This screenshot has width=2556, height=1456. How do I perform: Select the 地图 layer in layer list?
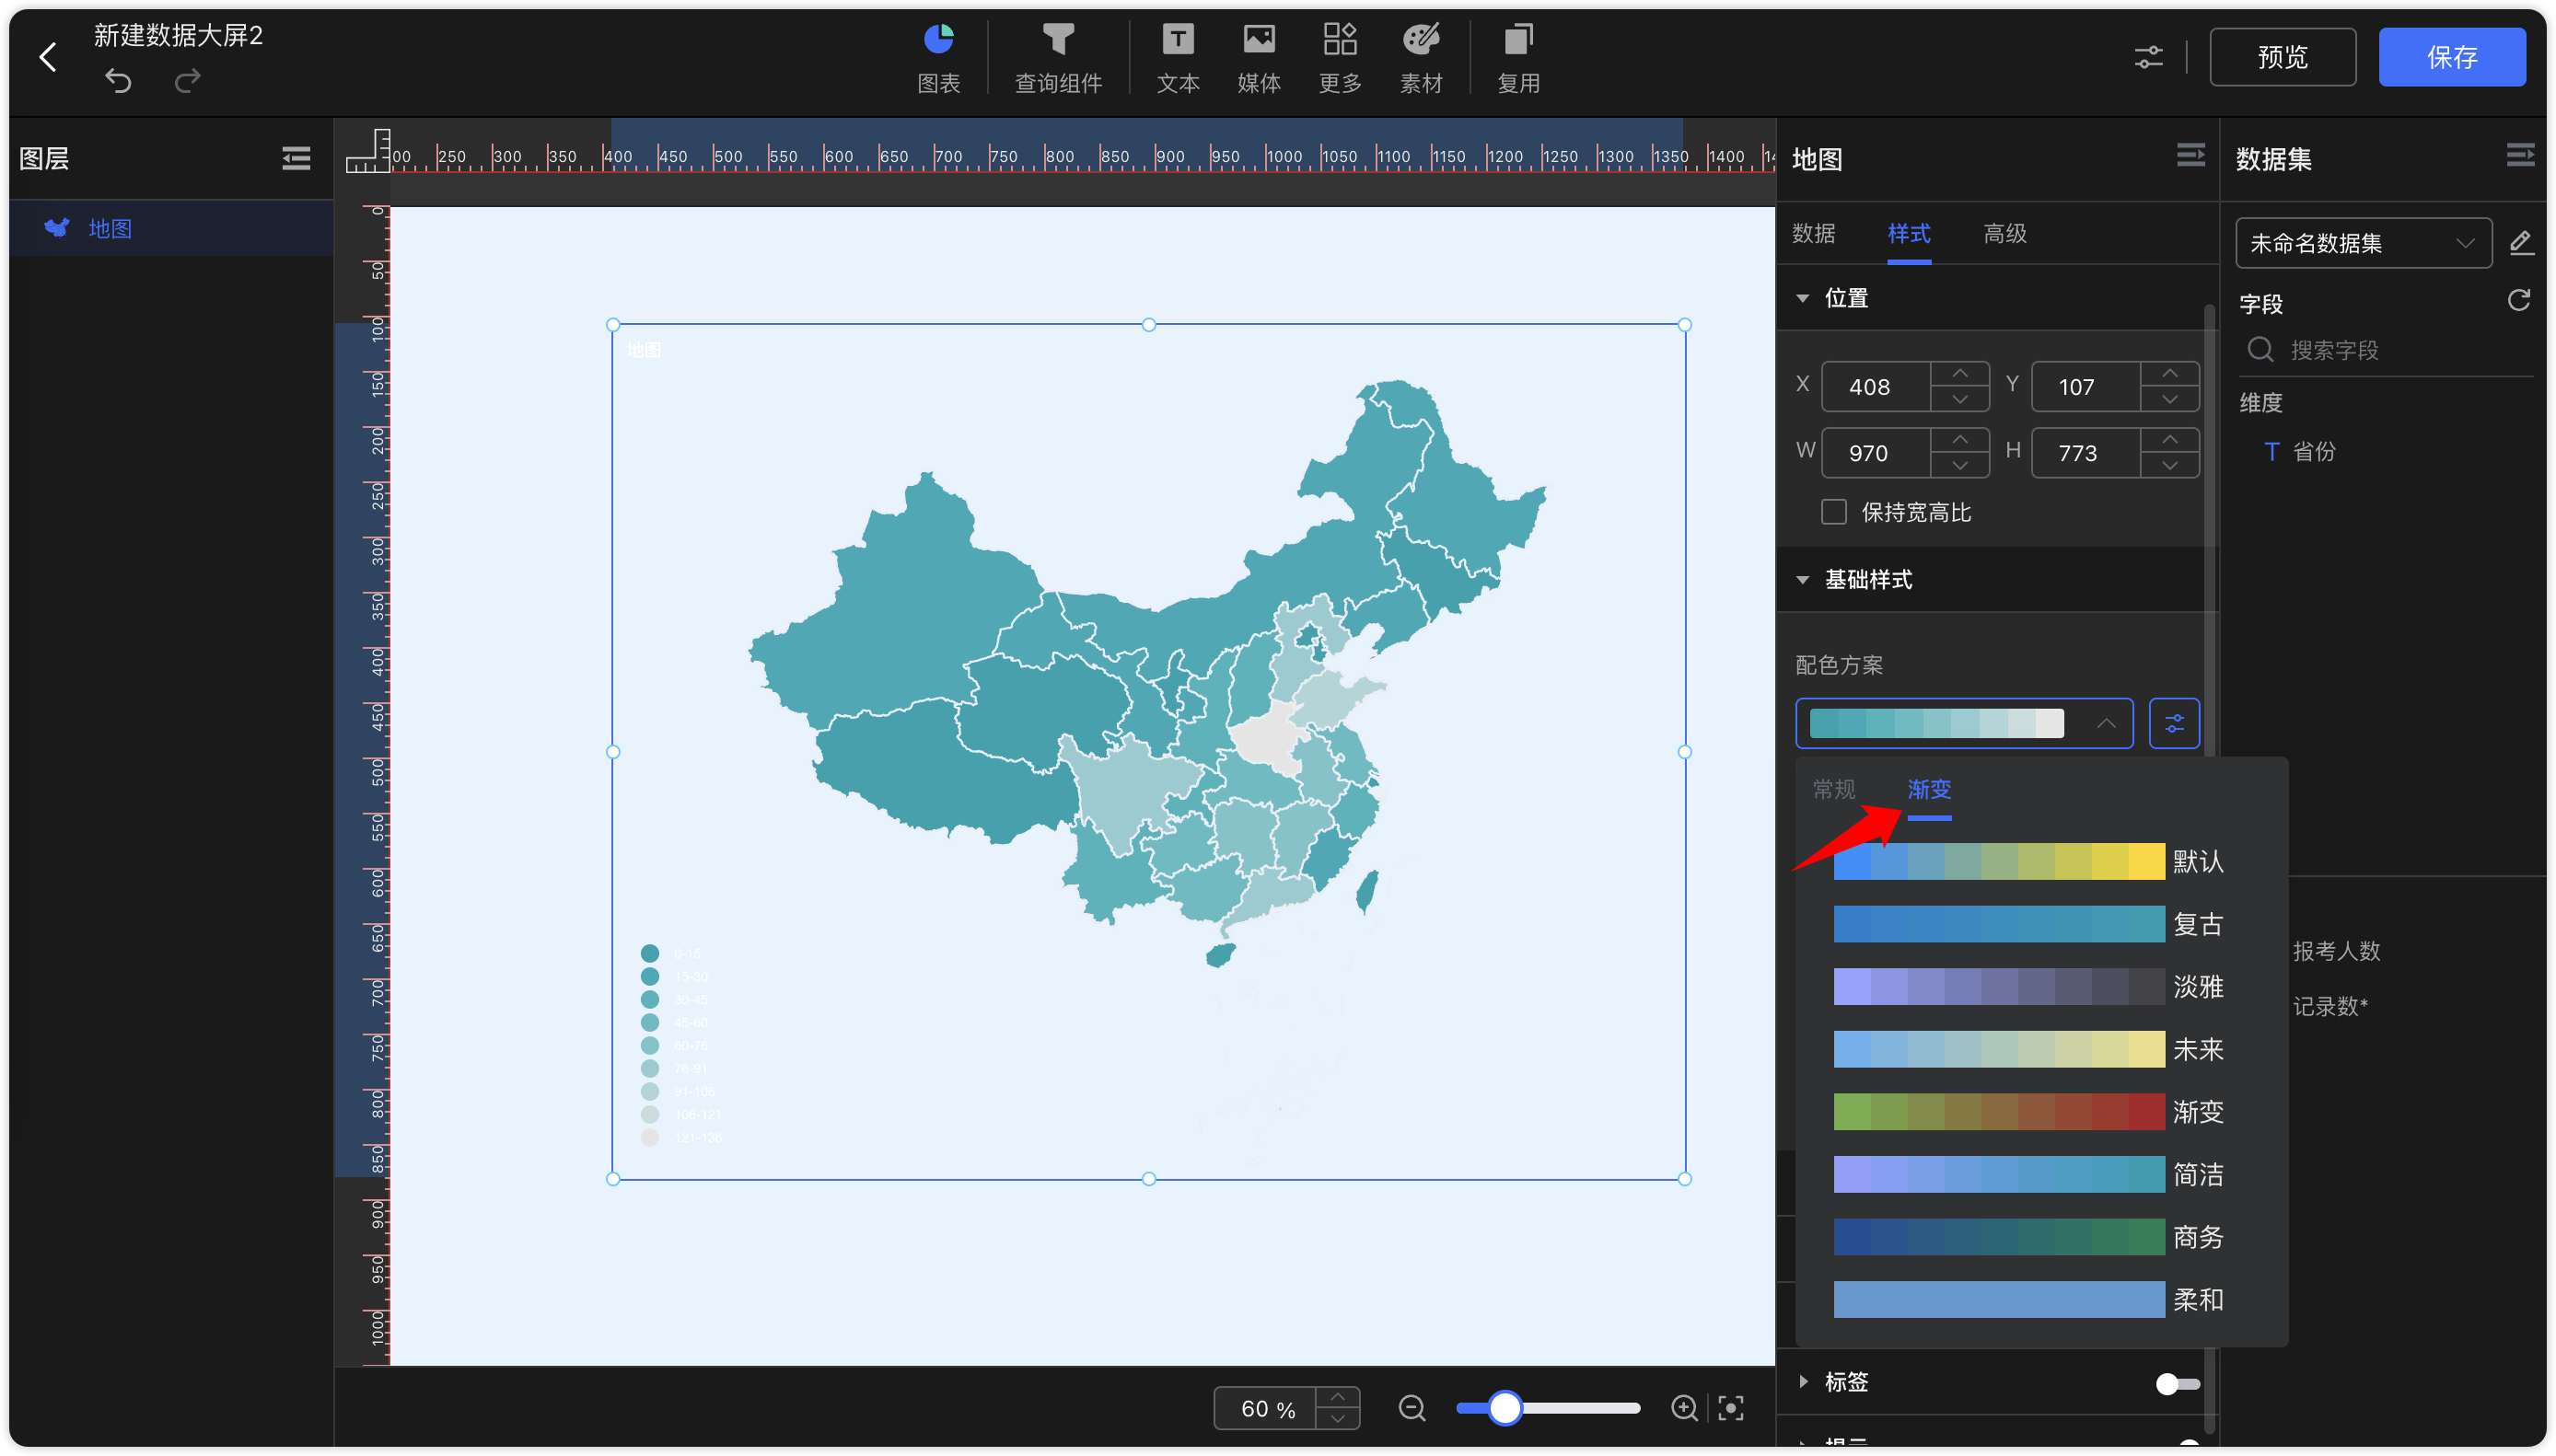point(170,228)
